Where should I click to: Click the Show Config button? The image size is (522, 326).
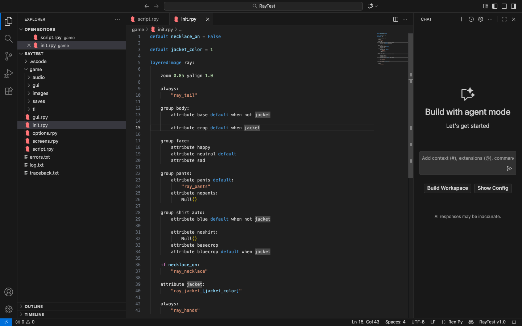click(x=493, y=188)
